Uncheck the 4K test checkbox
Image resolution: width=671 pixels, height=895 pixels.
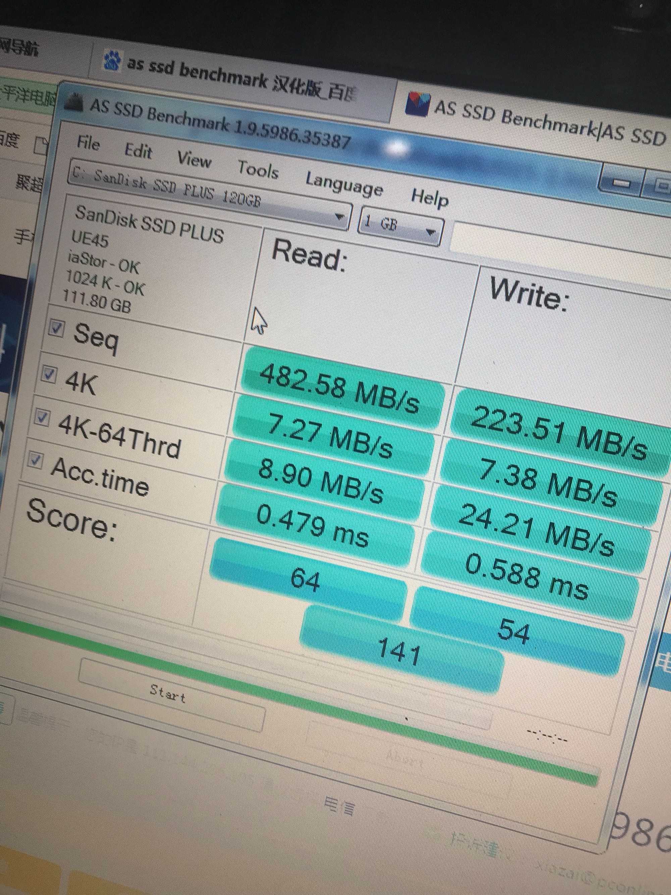[x=49, y=374]
